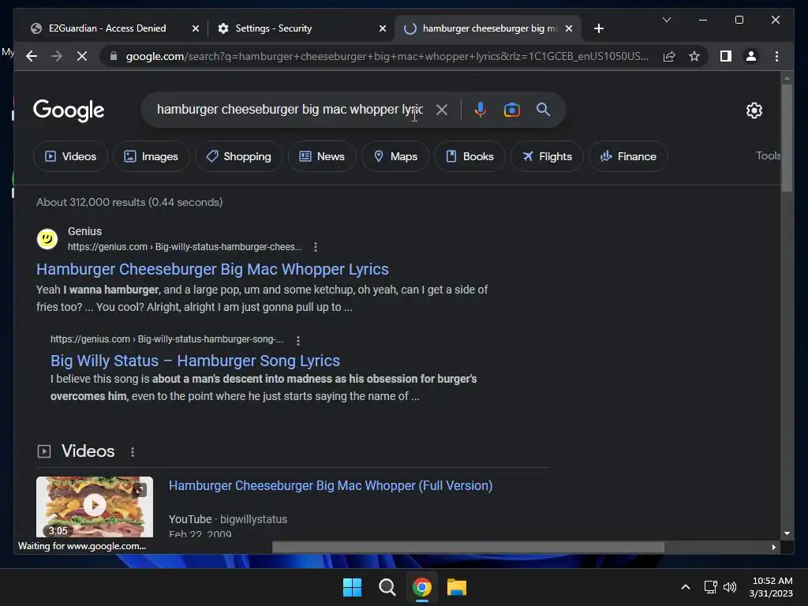Show hidden system tray icons
Viewport: 808px width, 606px height.
(x=686, y=587)
